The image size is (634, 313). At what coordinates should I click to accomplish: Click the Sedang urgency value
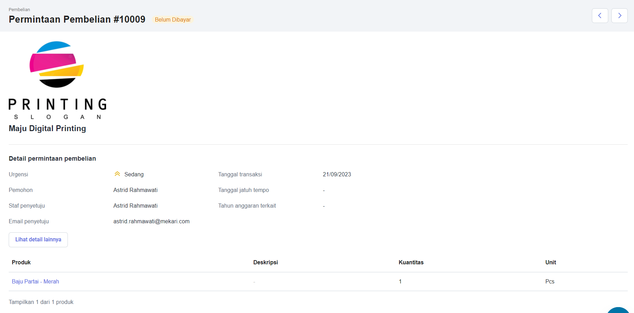tap(134, 174)
